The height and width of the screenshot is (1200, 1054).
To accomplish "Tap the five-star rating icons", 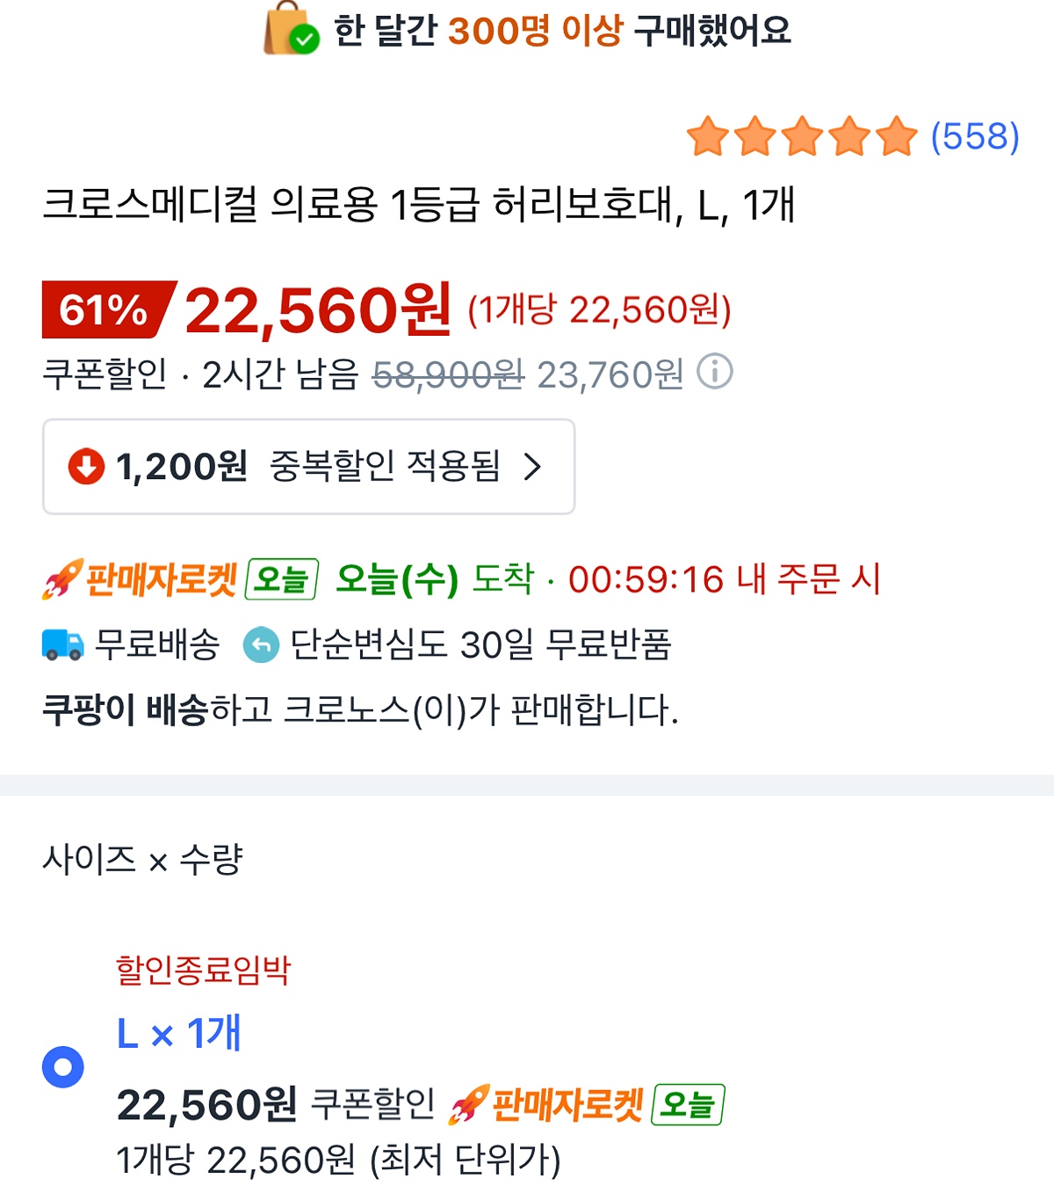I will coord(802,137).
